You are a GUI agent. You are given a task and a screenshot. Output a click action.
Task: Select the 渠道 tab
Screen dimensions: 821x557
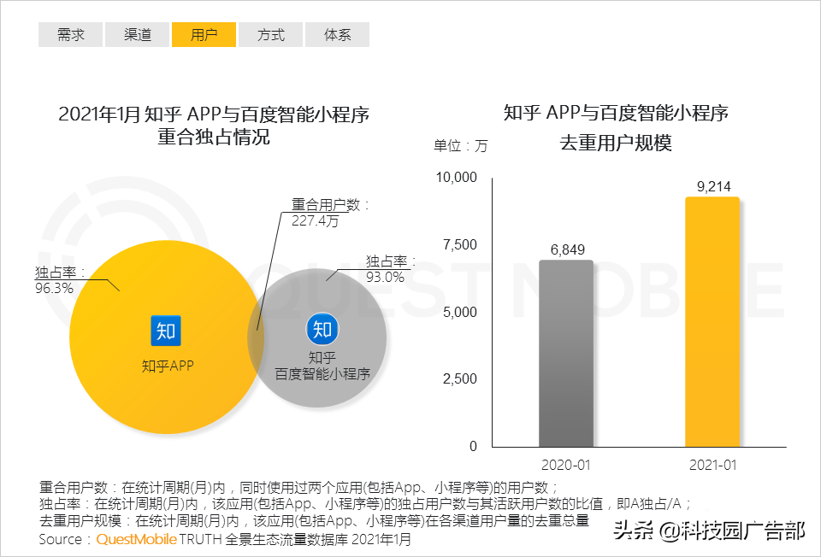point(137,34)
